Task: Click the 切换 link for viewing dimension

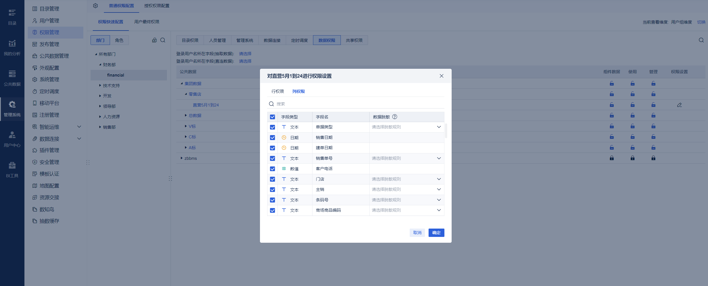Action: pos(701,22)
